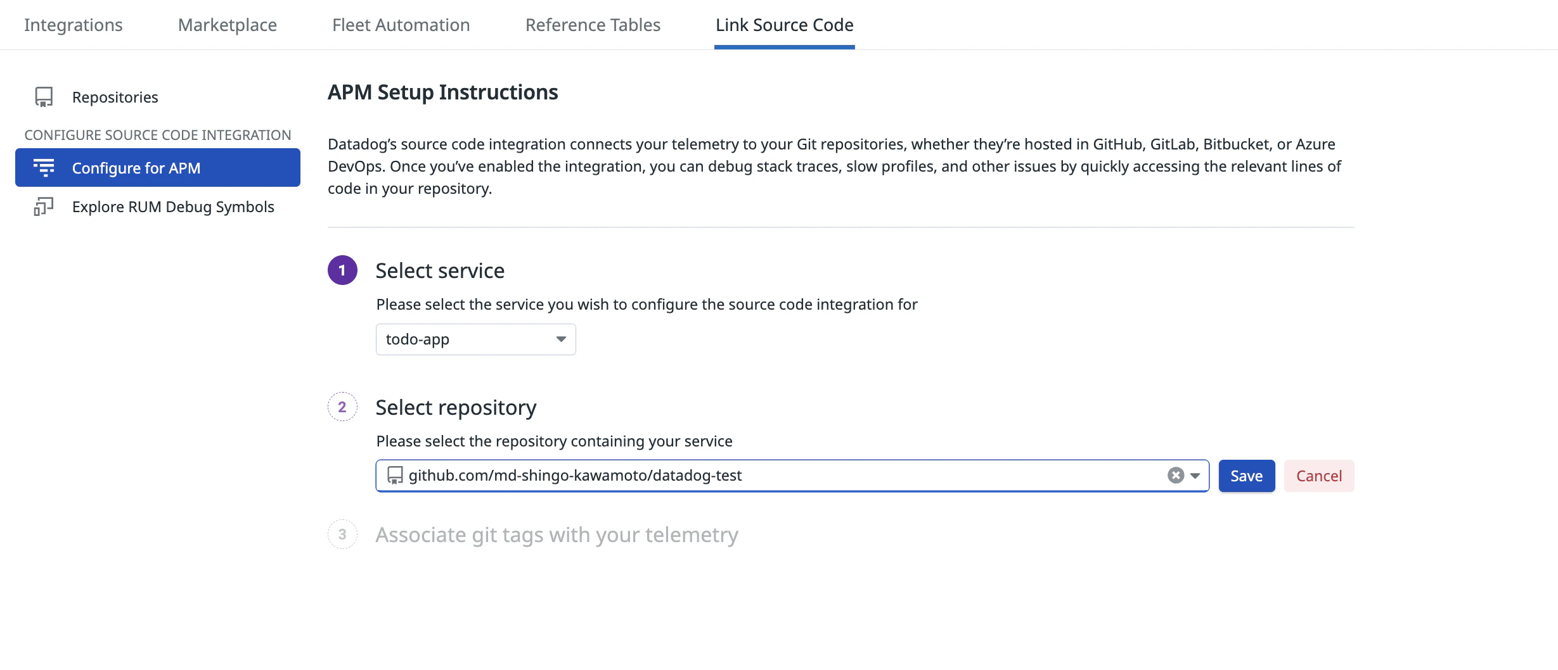
Task: Click the APM Setup Instructions heading
Action: coord(443,92)
